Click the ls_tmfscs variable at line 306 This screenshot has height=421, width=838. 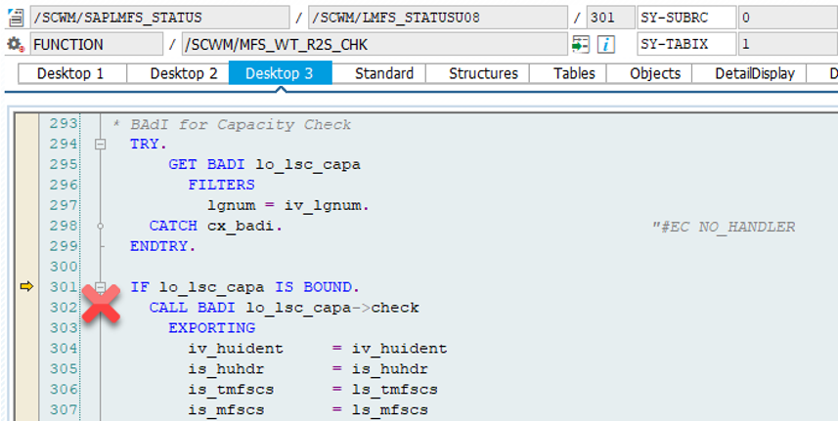(394, 390)
